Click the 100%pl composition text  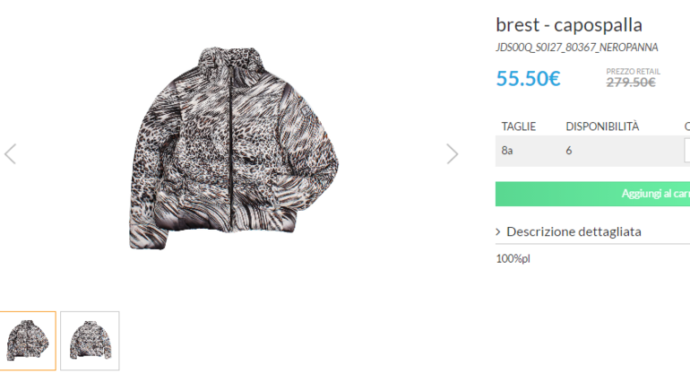pyautogui.click(x=513, y=258)
